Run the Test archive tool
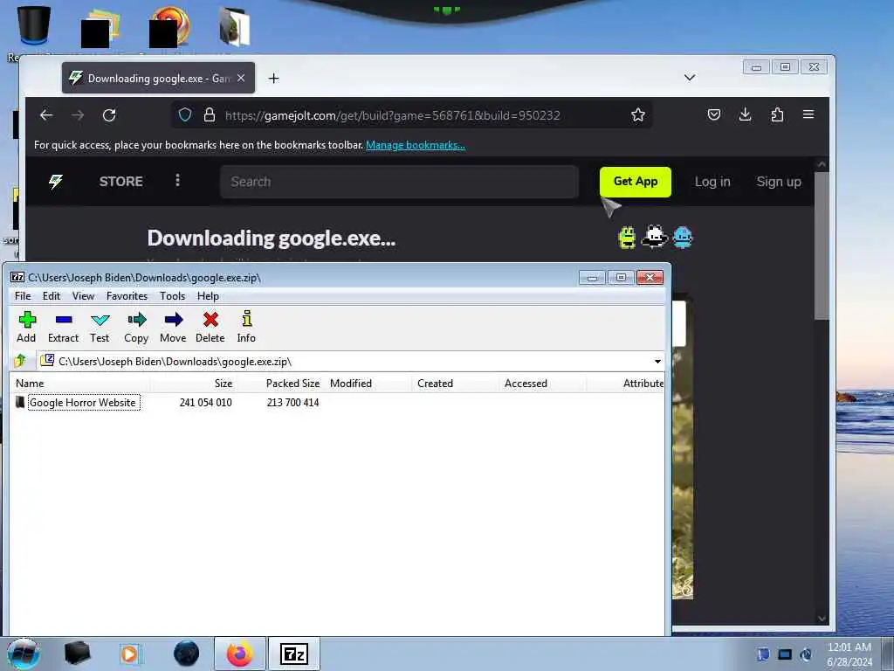 (100, 327)
